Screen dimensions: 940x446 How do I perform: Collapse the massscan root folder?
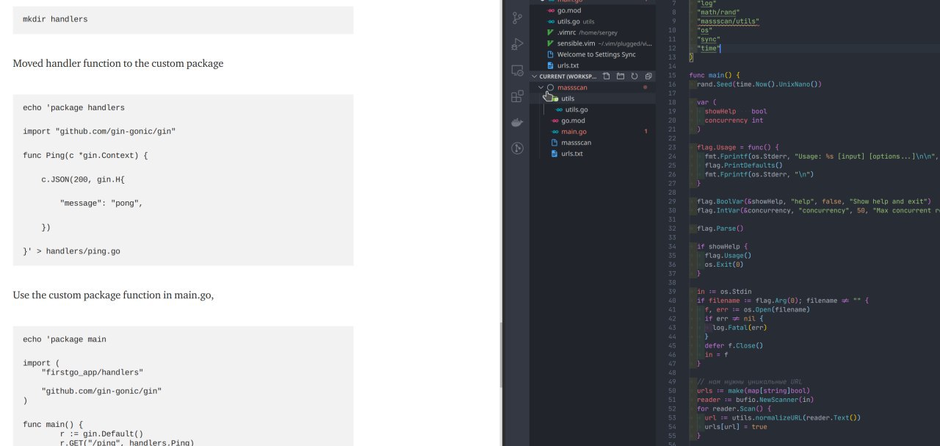click(x=541, y=87)
